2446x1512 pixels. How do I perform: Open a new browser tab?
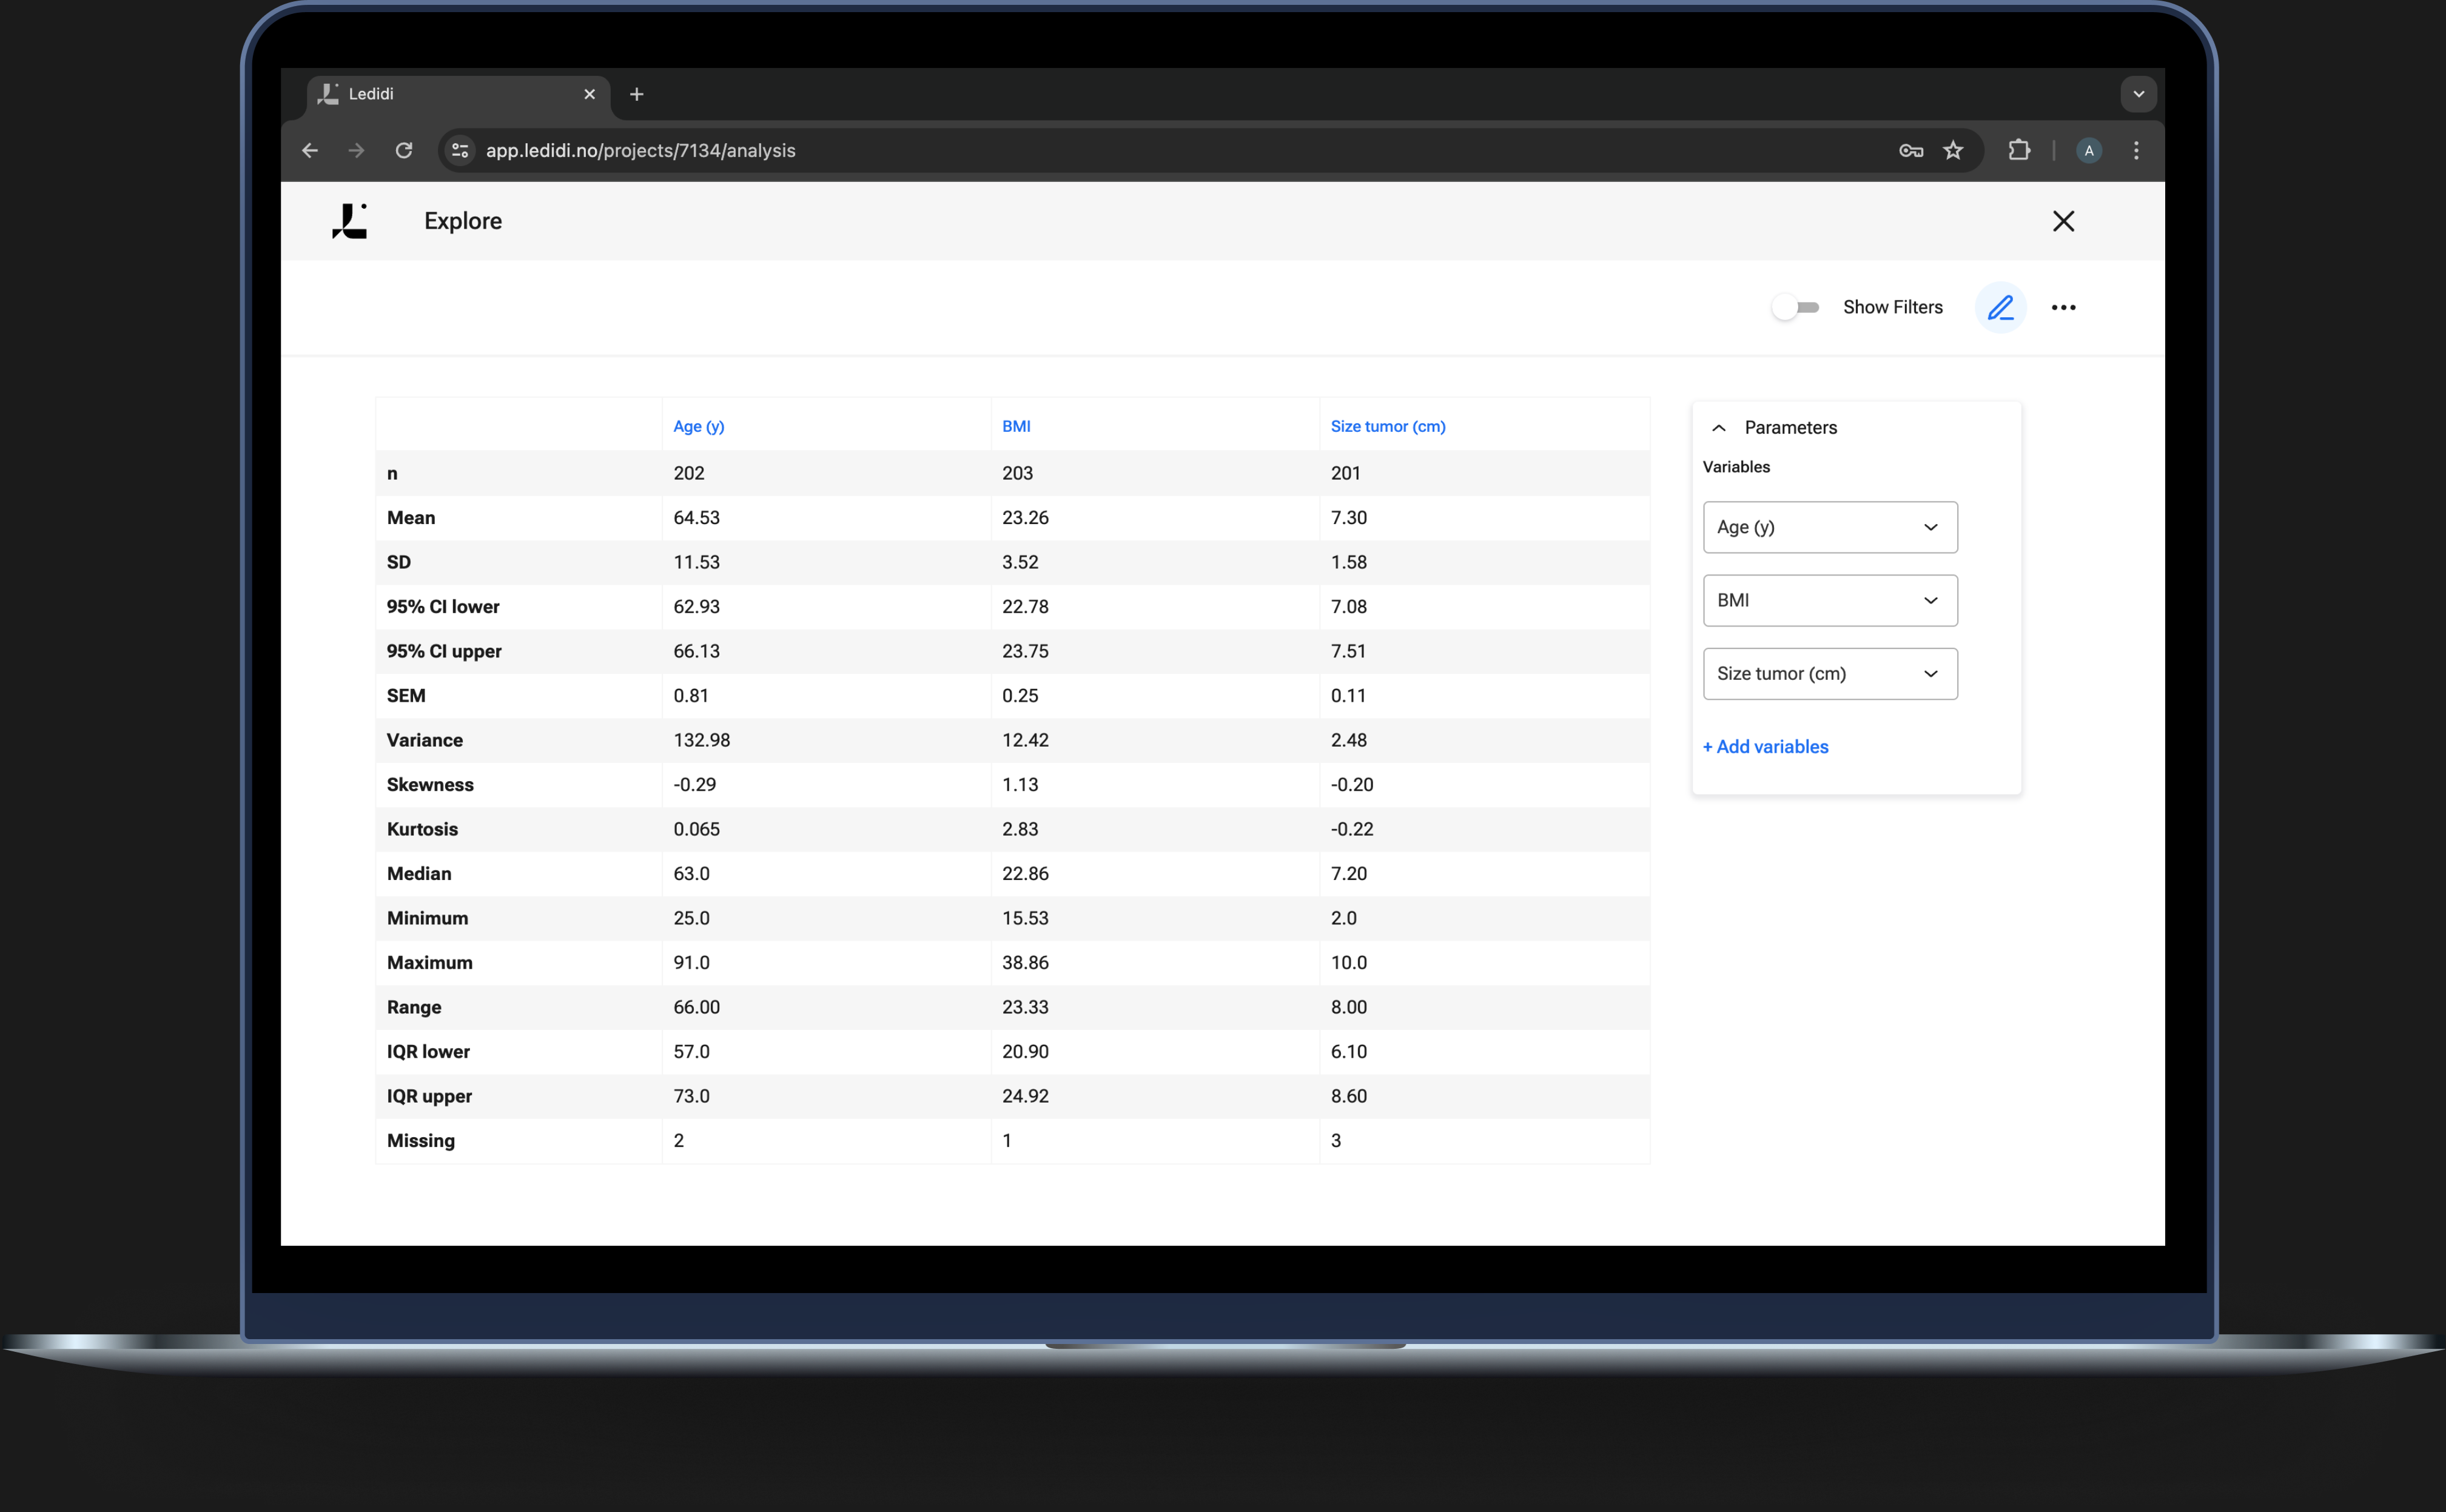point(637,94)
